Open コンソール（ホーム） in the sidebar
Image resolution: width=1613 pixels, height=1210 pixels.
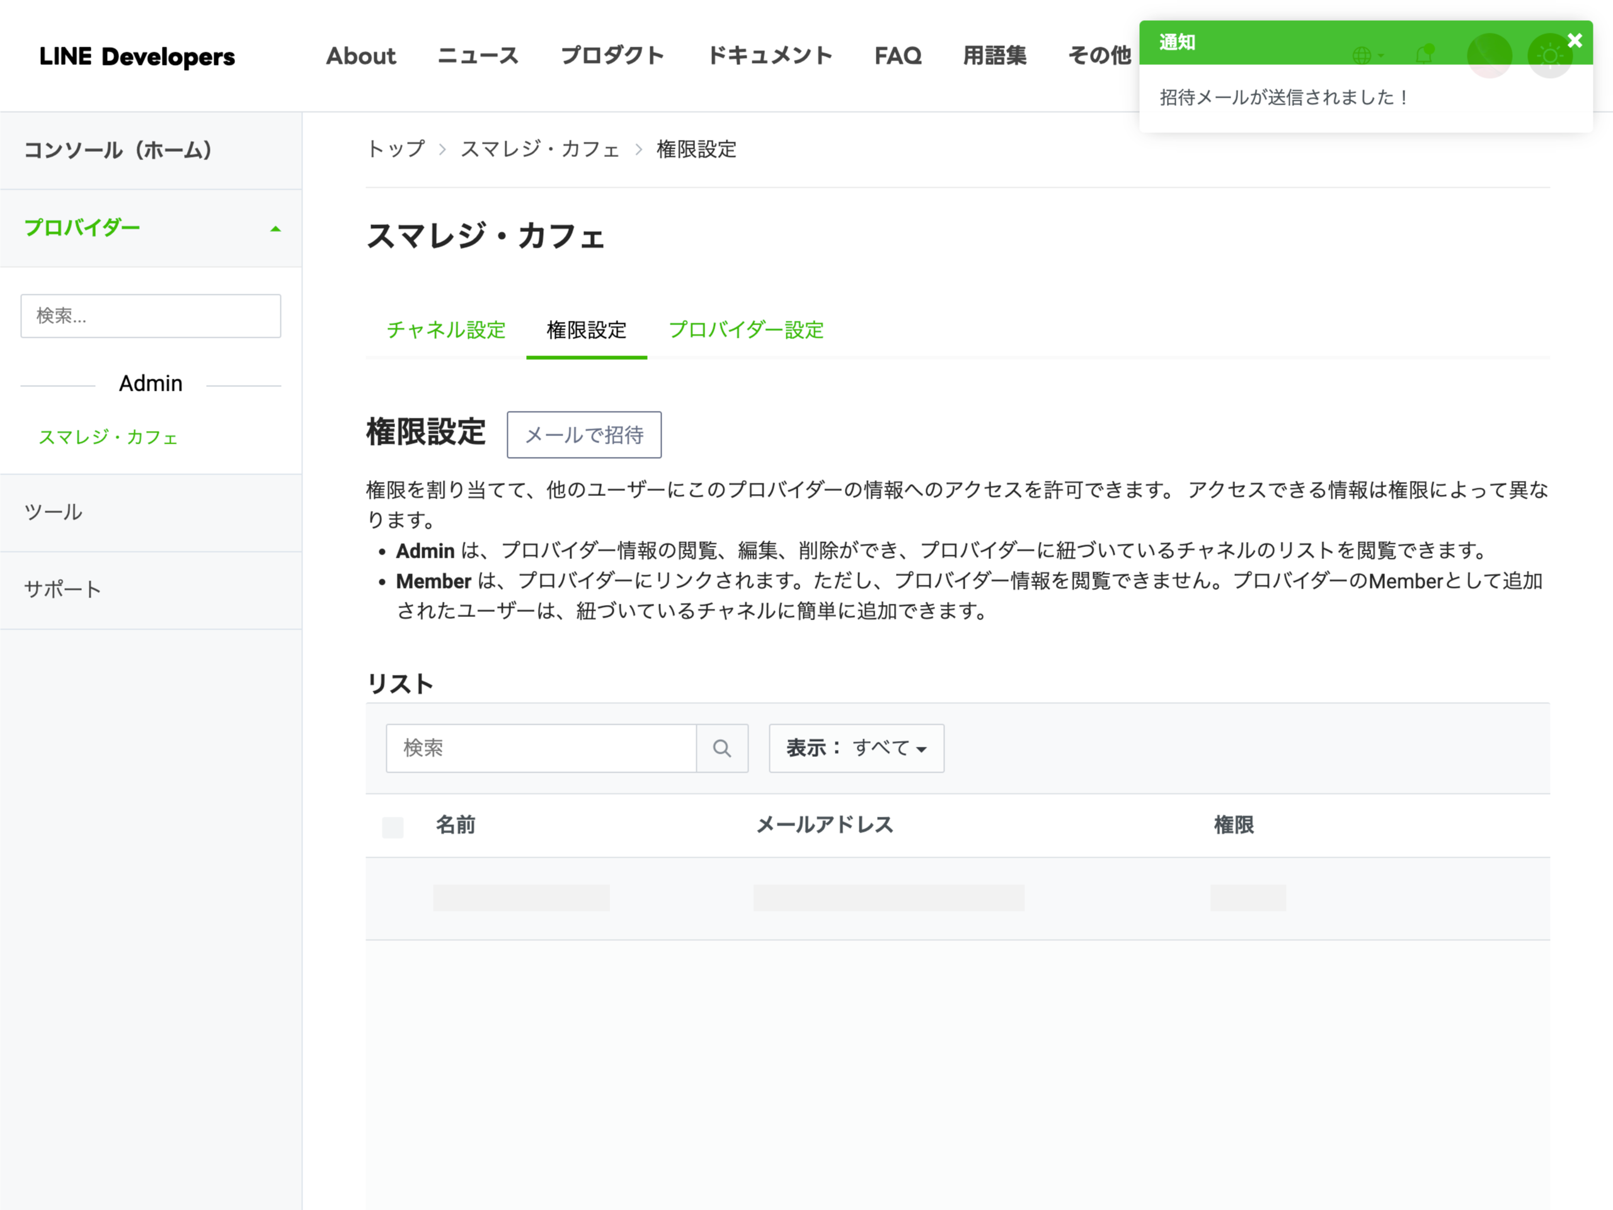(151, 150)
